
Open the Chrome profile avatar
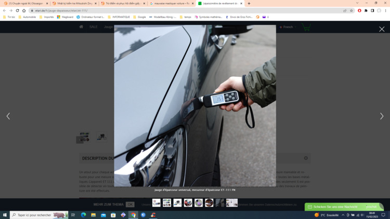pyautogui.click(x=379, y=10)
